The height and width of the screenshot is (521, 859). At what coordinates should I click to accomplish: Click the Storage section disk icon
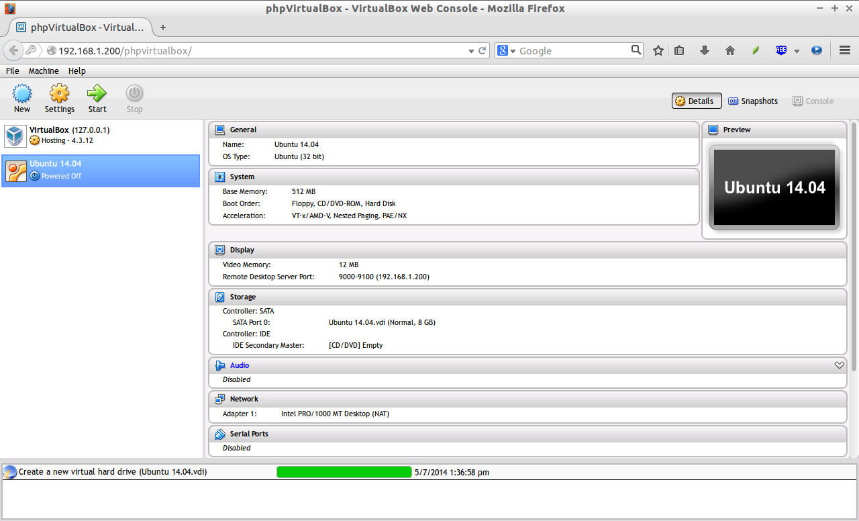[219, 297]
